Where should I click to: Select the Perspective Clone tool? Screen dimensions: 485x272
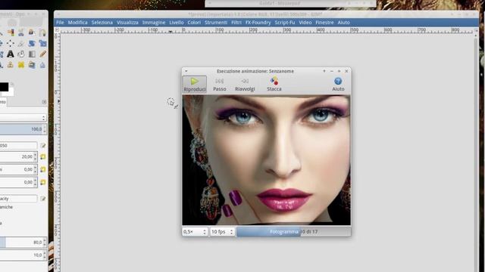32,65
